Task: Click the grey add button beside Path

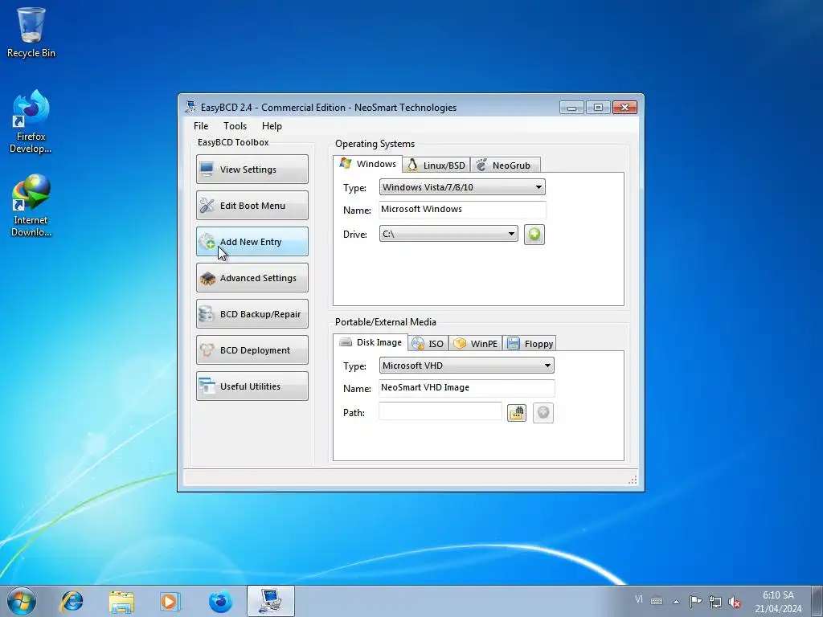Action: tap(543, 413)
